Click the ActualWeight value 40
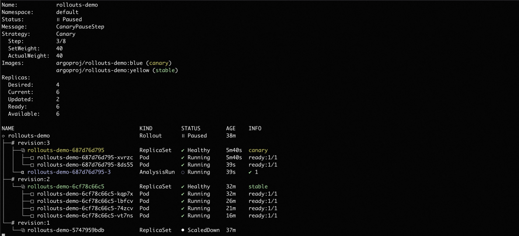The height and width of the screenshot is (236, 519). click(x=59, y=56)
